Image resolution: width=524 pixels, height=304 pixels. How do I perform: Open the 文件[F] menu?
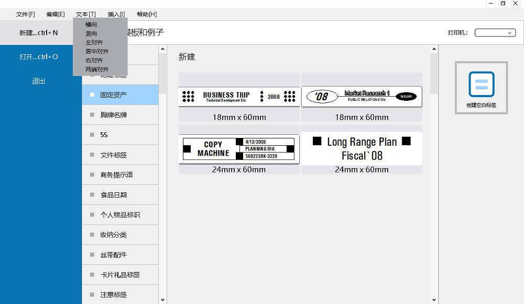25,14
